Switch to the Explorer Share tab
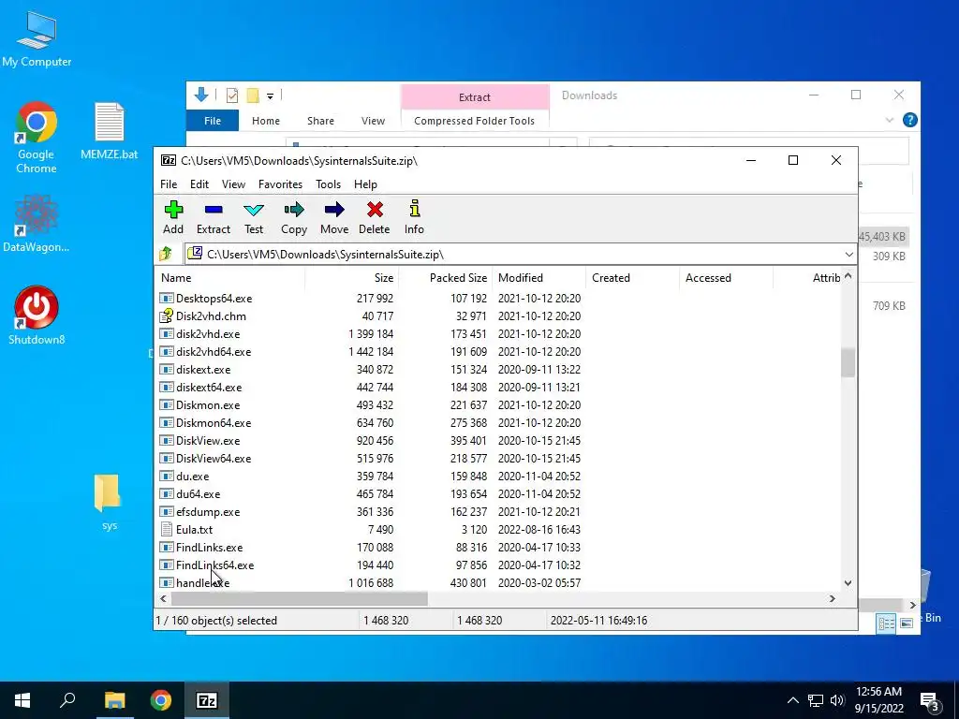959x719 pixels. click(x=320, y=121)
